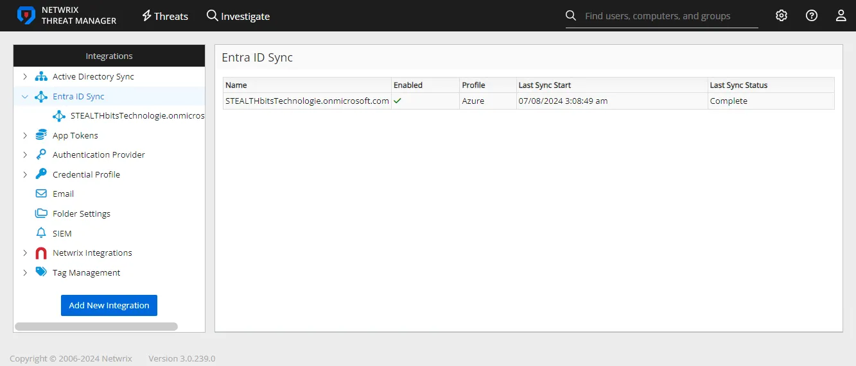Click the Last Sync Status column header
Image resolution: width=856 pixels, height=366 pixels.
pos(771,85)
